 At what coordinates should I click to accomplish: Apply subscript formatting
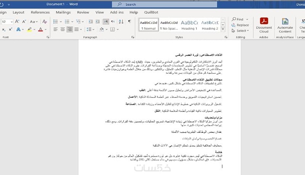[4, 30]
